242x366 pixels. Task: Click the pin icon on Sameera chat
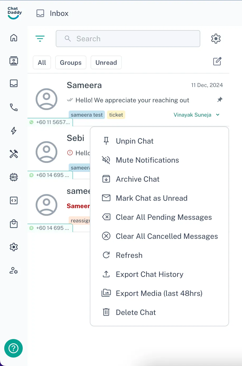point(220,100)
